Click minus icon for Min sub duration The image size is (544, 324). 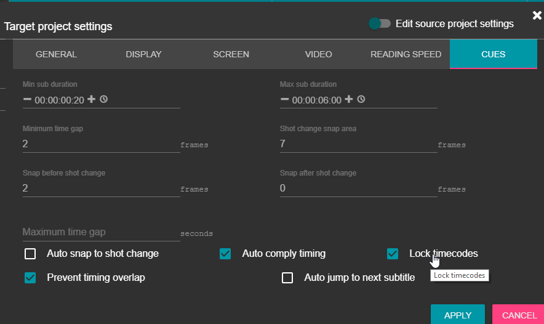tap(27, 99)
